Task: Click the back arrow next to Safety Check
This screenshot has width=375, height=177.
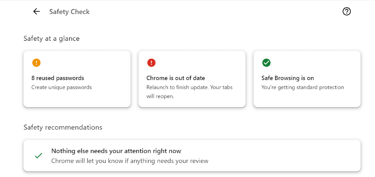Action: (x=37, y=12)
